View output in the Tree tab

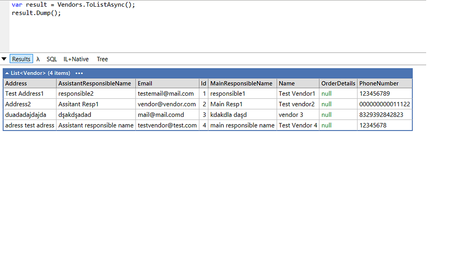[x=102, y=59]
